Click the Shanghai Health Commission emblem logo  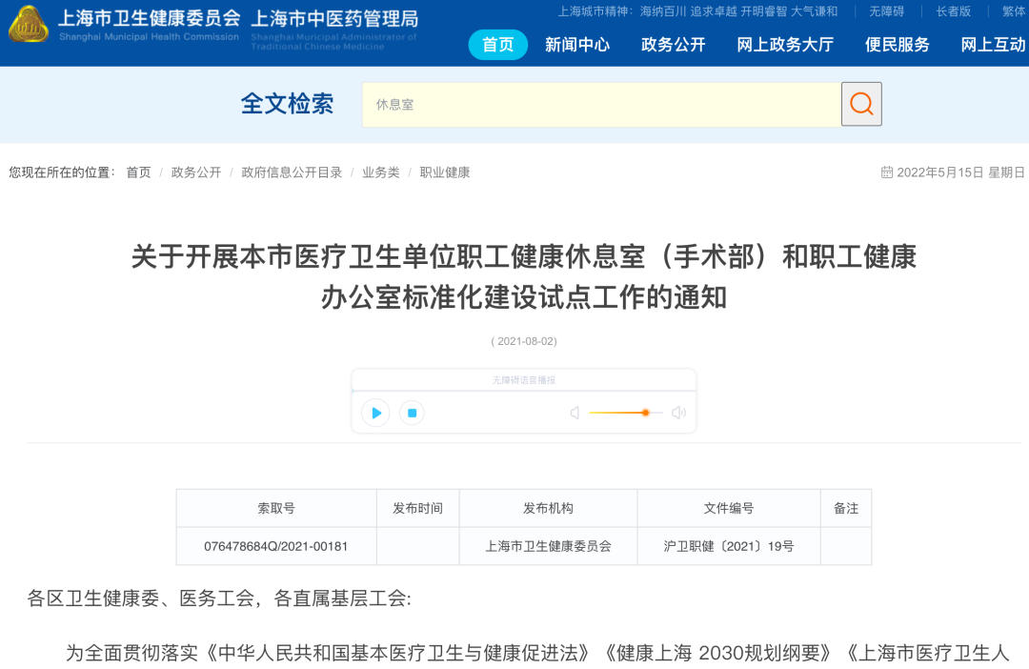click(29, 25)
